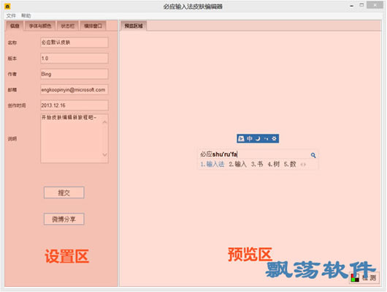Toggle the 中 Chinese mode indicator

coord(250,138)
